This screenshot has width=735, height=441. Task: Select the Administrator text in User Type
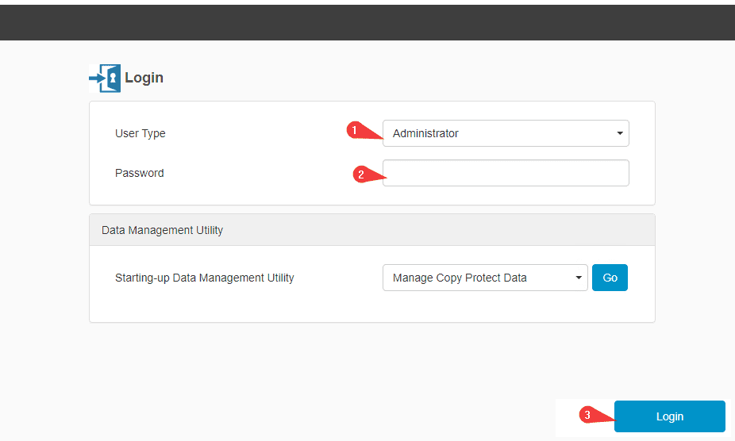pyautogui.click(x=425, y=133)
